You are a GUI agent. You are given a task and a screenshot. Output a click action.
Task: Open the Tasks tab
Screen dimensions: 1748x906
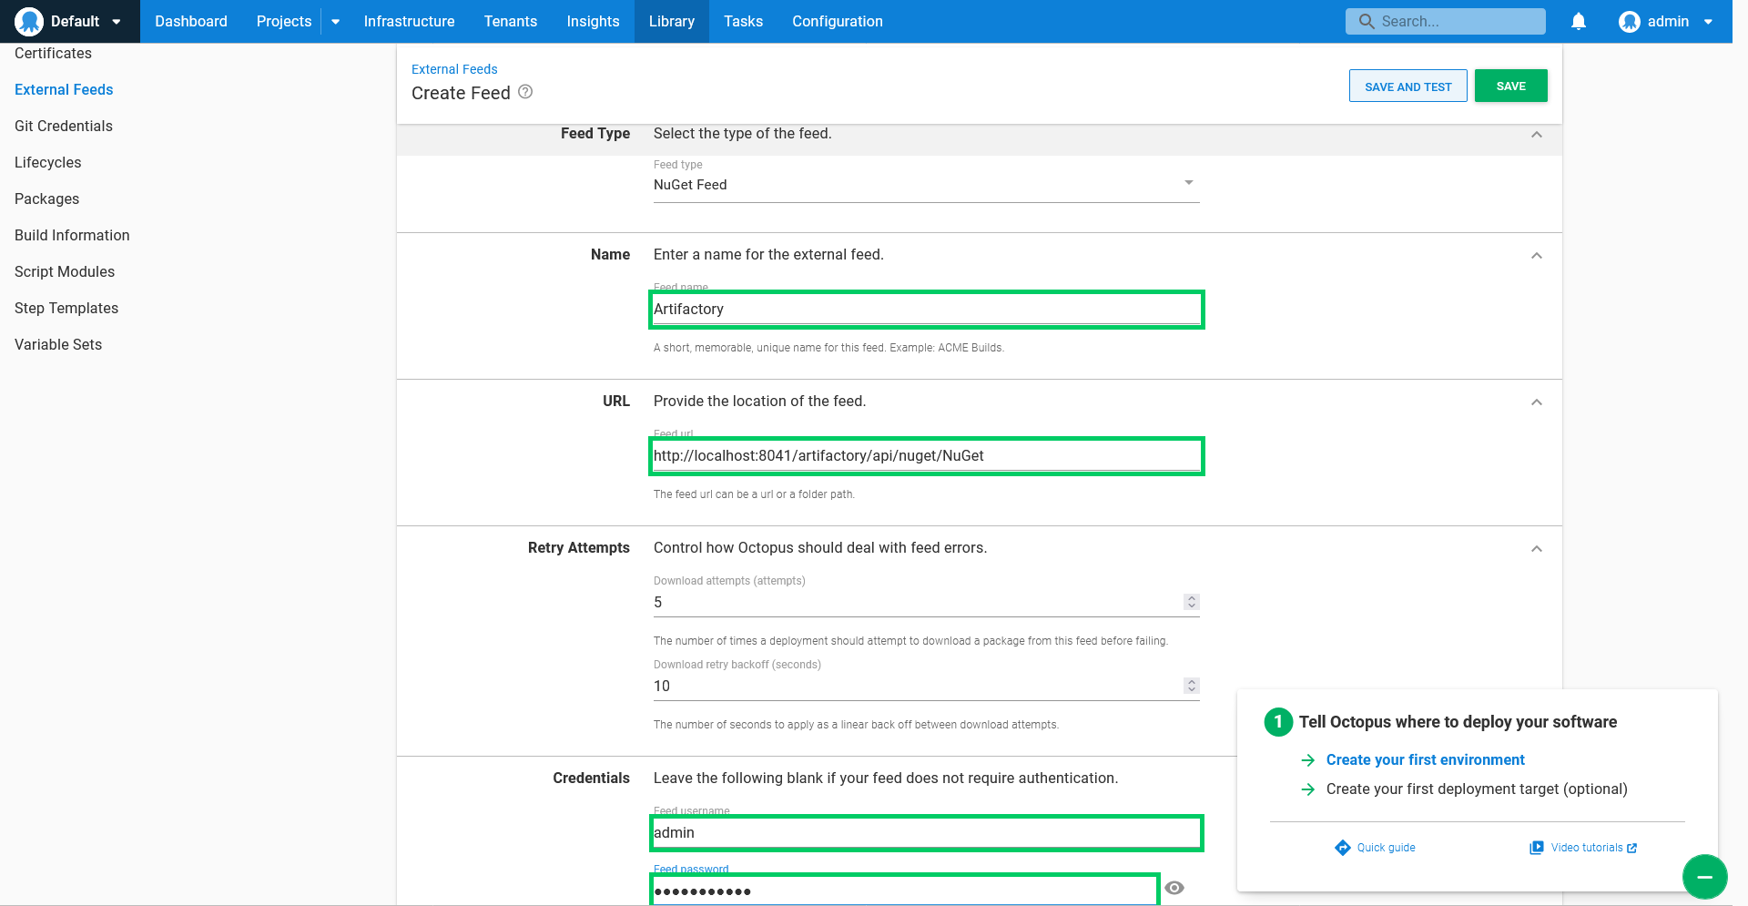(x=744, y=21)
